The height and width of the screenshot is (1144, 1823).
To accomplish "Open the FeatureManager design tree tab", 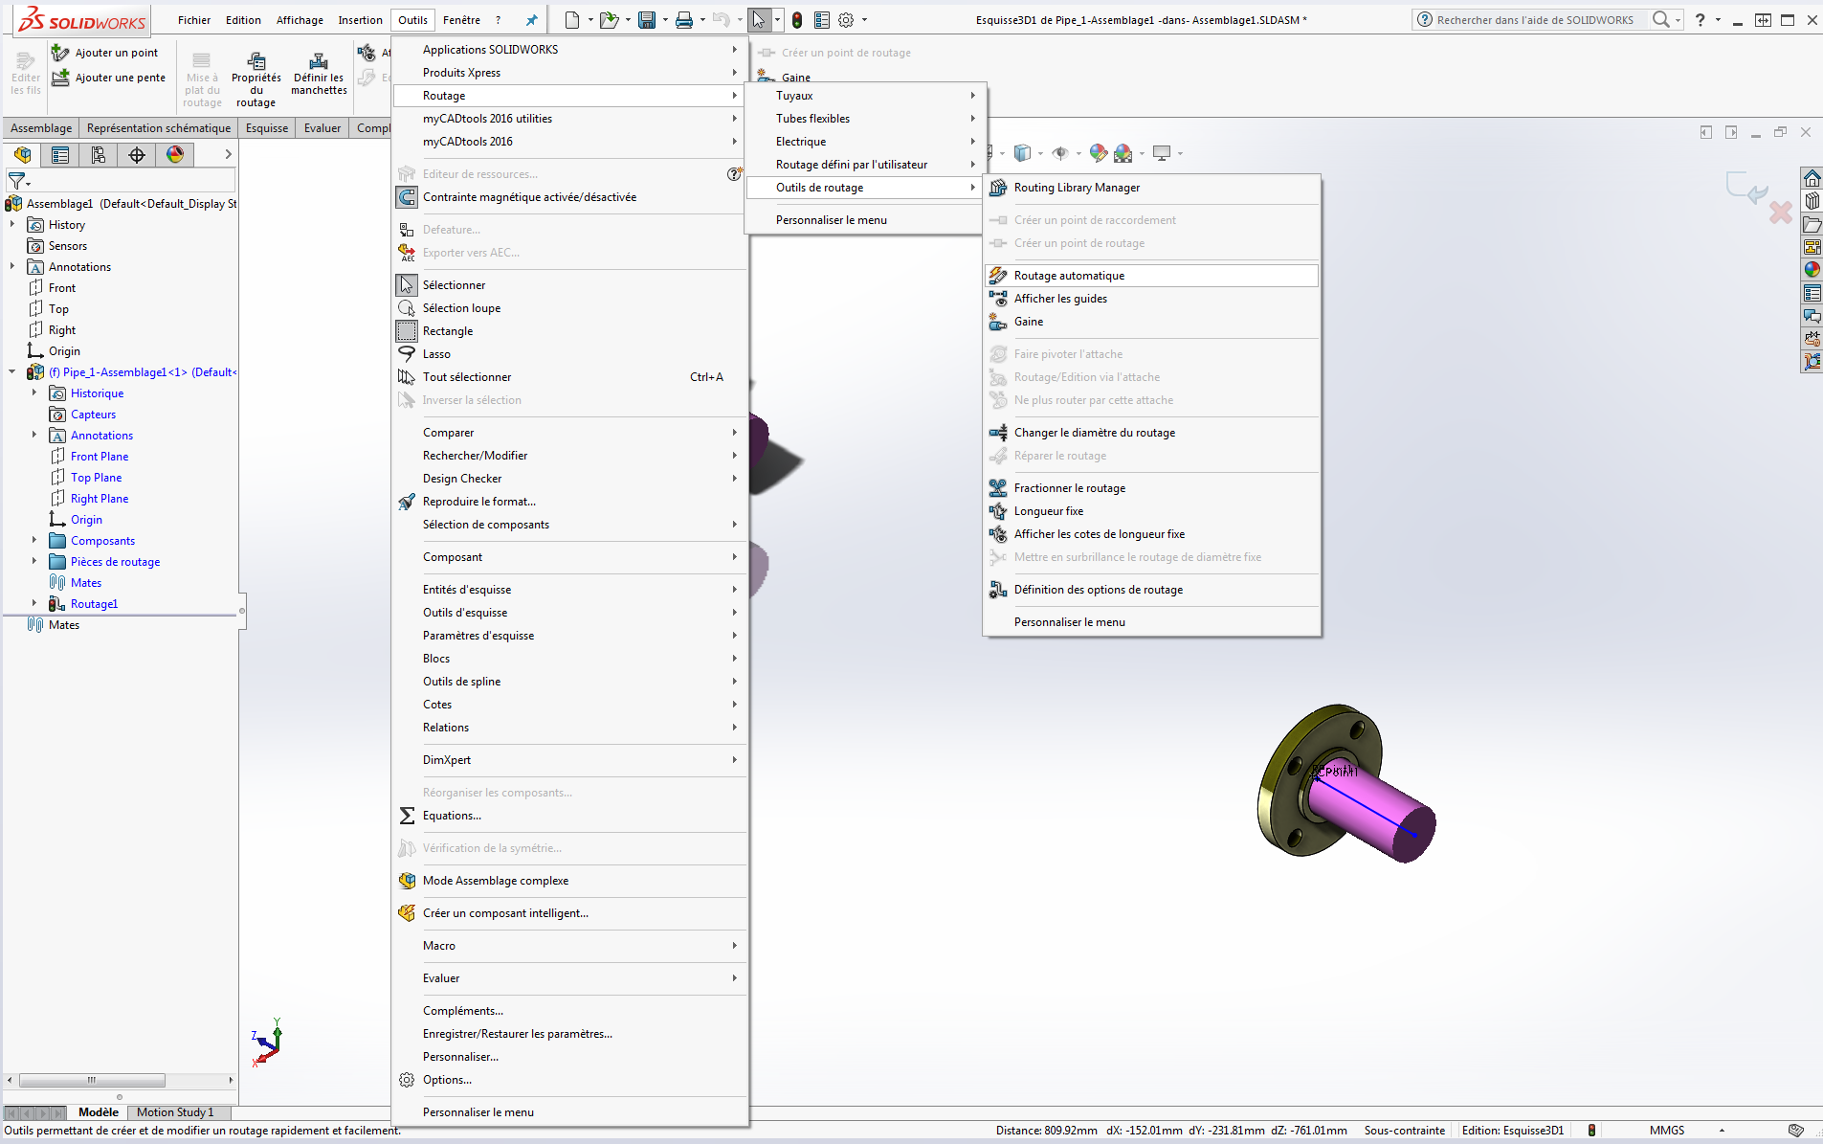I will pyautogui.click(x=23, y=155).
